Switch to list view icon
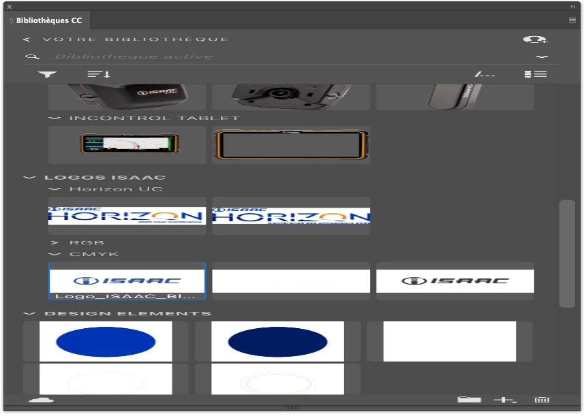Image resolution: width=584 pixels, height=416 pixels. 536,74
